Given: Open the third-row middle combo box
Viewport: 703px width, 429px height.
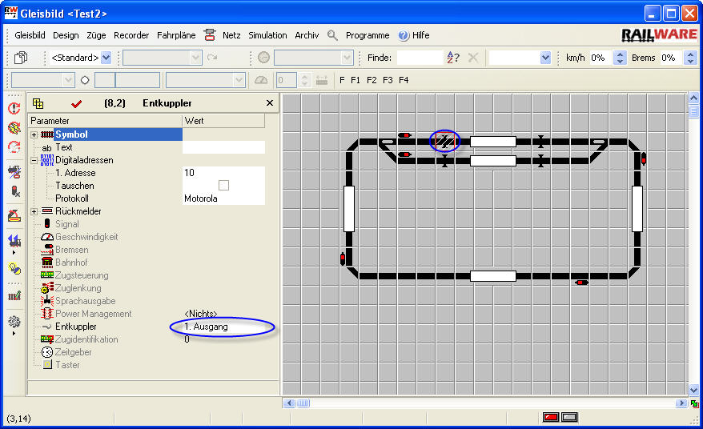Looking at the screenshot, I should [x=205, y=80].
